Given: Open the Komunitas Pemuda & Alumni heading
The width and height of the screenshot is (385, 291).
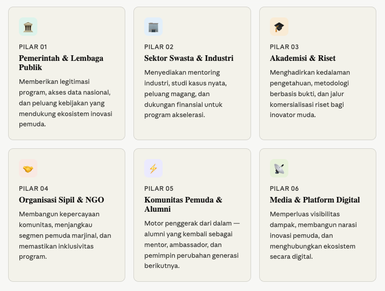Looking at the screenshot, I should coord(183,205).
